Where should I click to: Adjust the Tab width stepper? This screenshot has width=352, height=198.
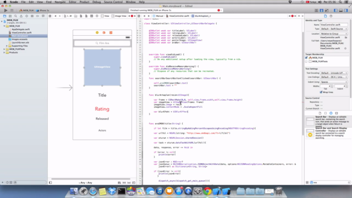332,86
